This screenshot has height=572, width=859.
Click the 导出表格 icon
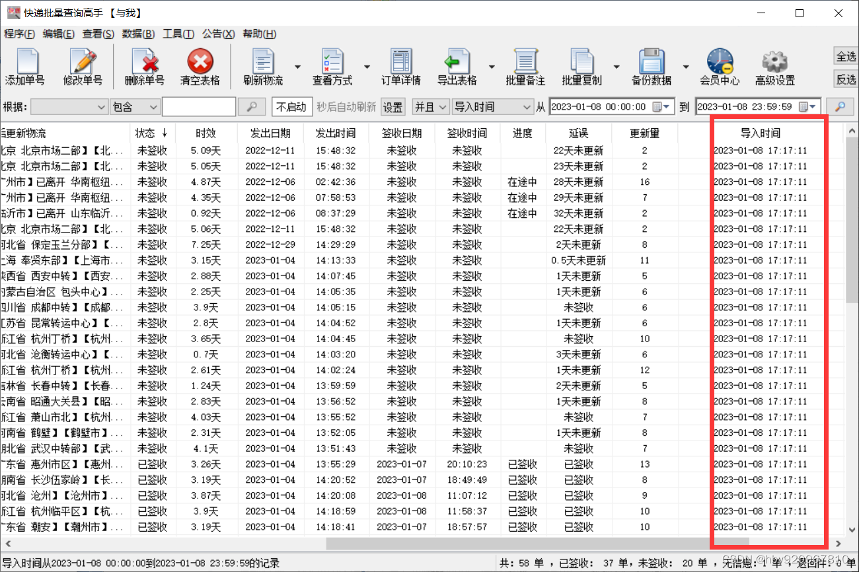coord(457,68)
